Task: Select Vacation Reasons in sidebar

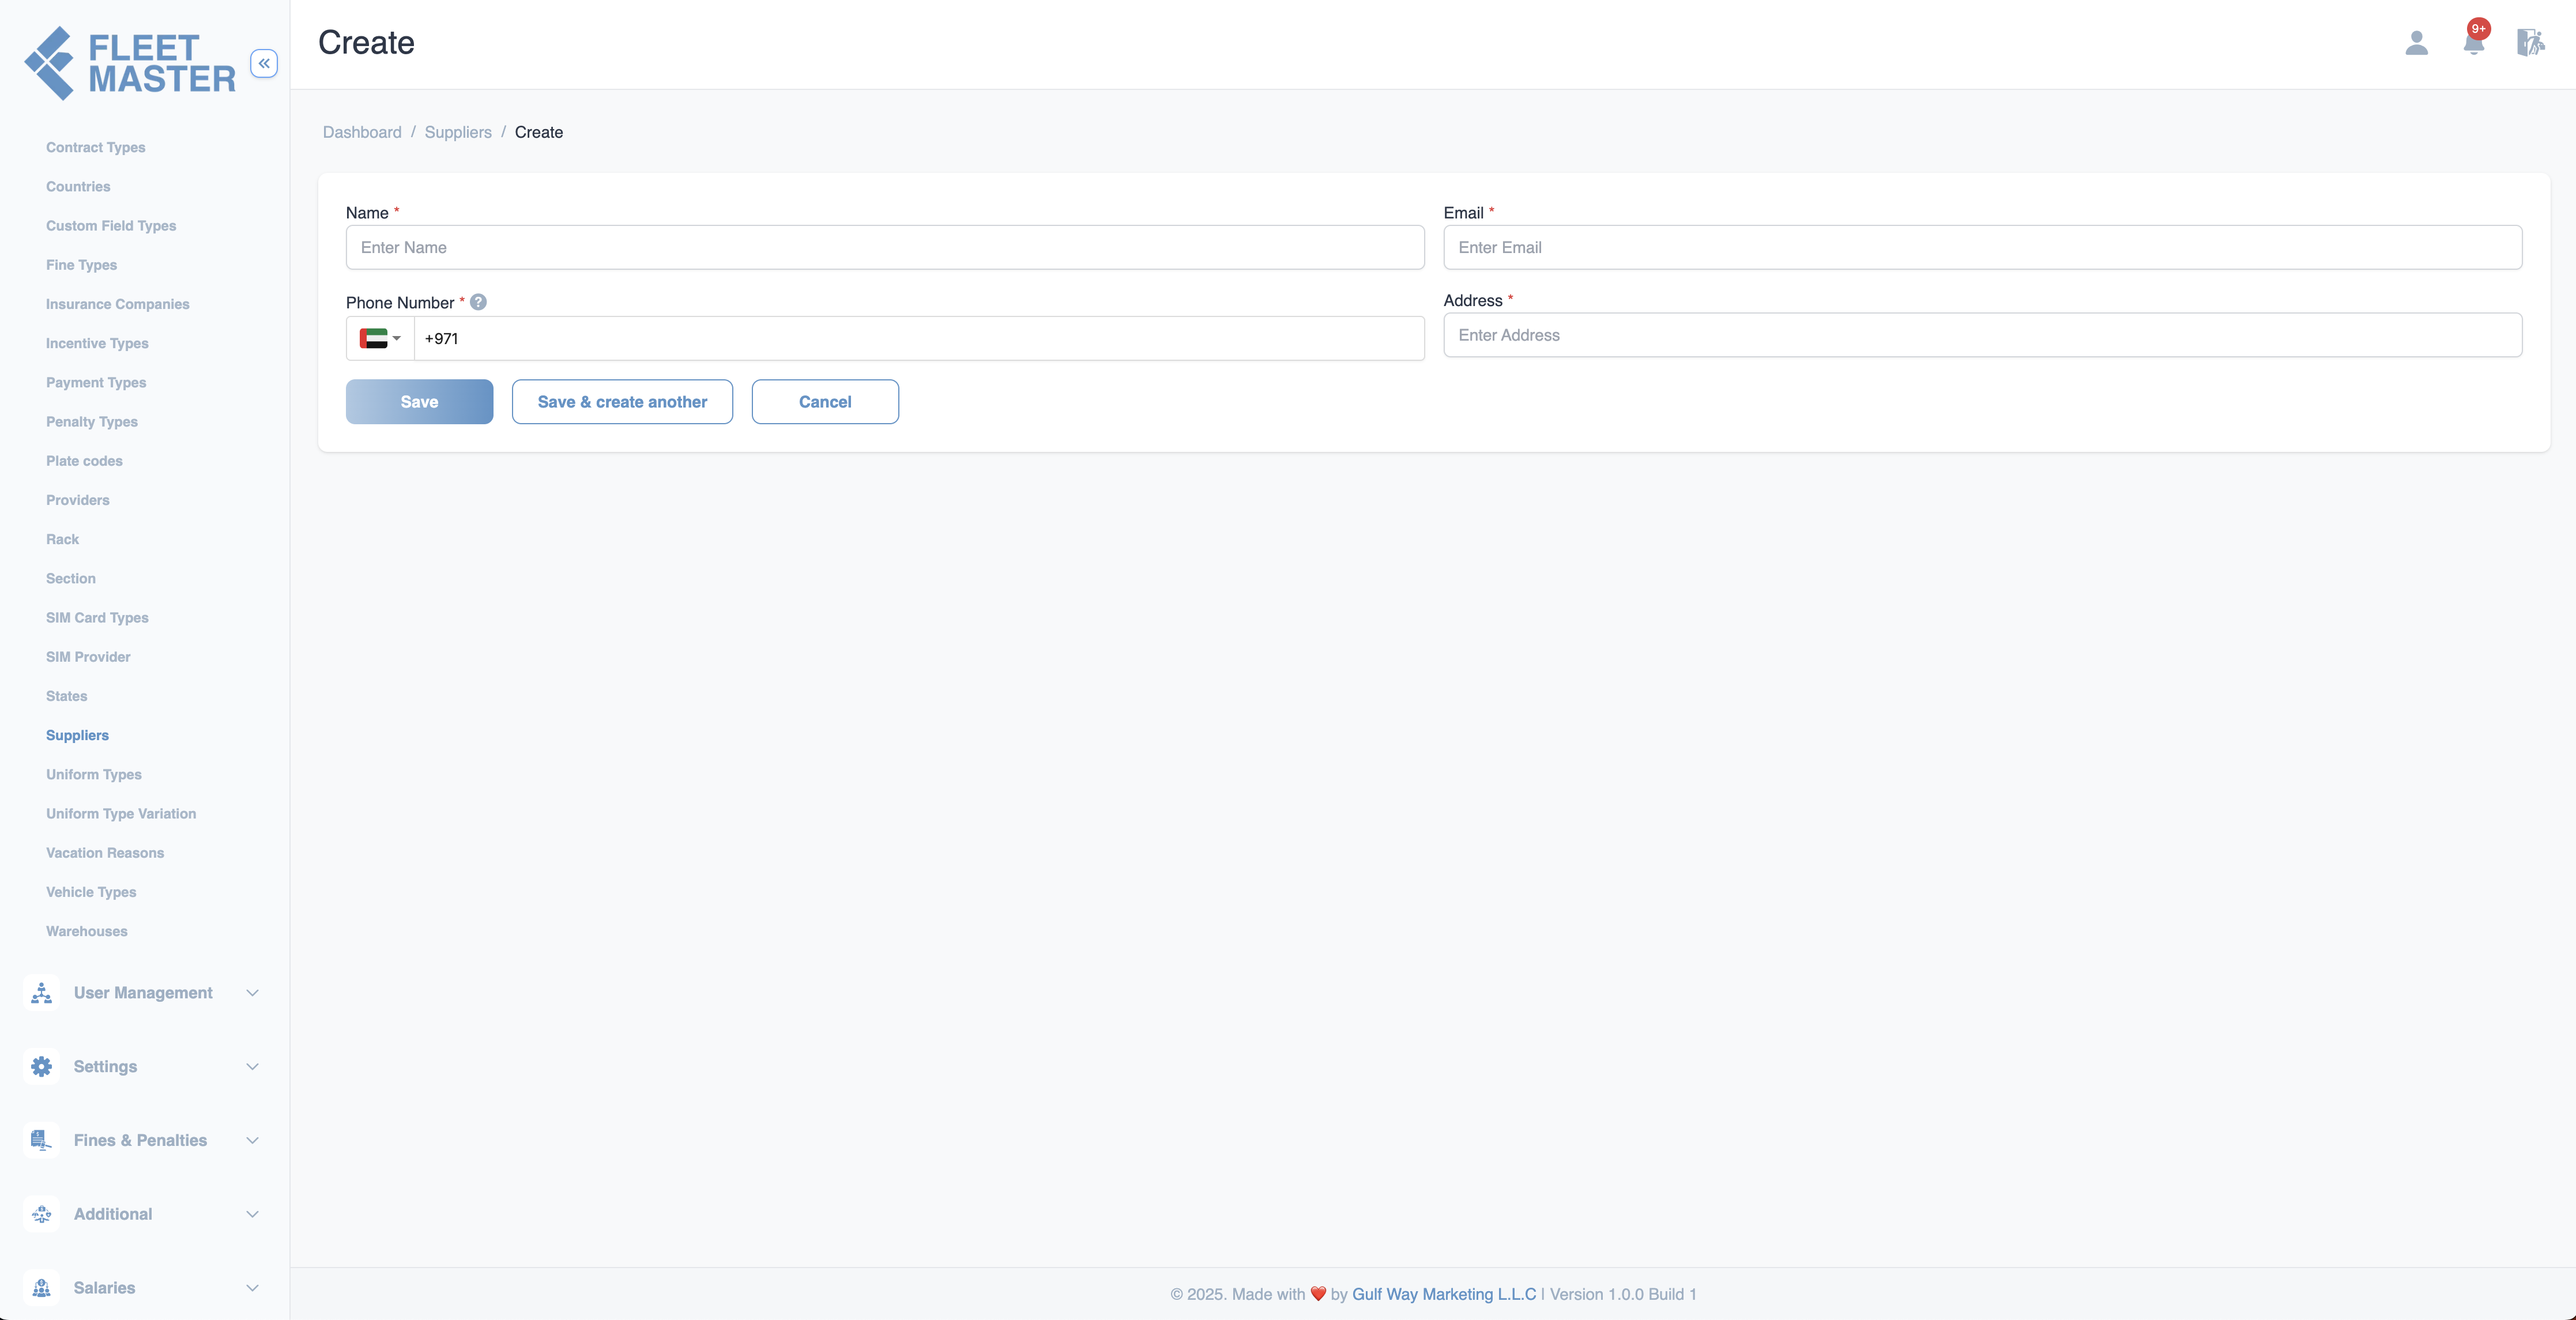Action: [x=105, y=852]
